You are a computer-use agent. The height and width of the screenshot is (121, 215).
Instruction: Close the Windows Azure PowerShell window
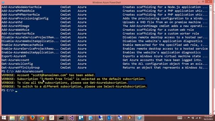click(x=209, y=2)
